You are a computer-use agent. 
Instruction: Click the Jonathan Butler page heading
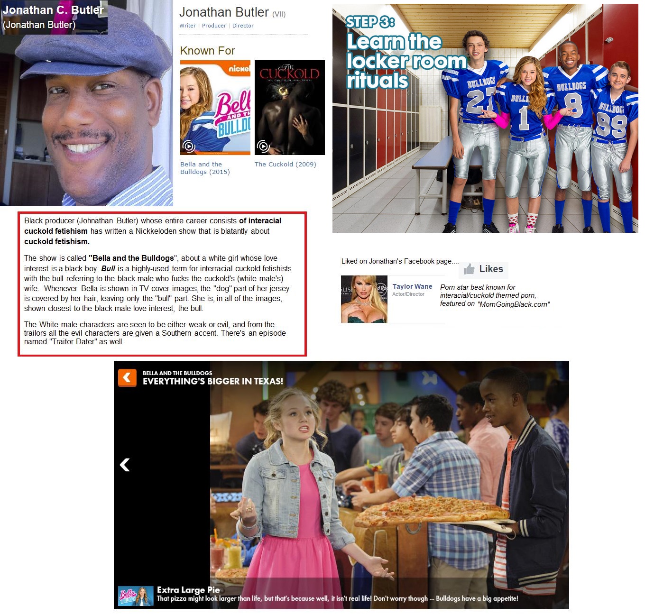click(224, 12)
